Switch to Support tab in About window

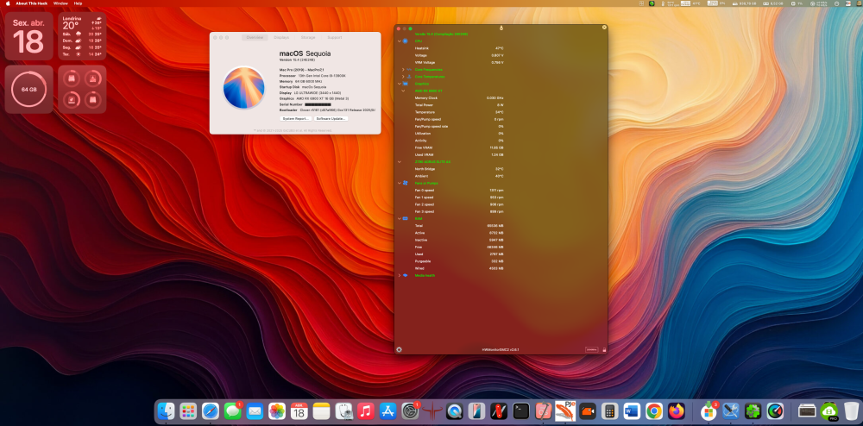click(335, 37)
